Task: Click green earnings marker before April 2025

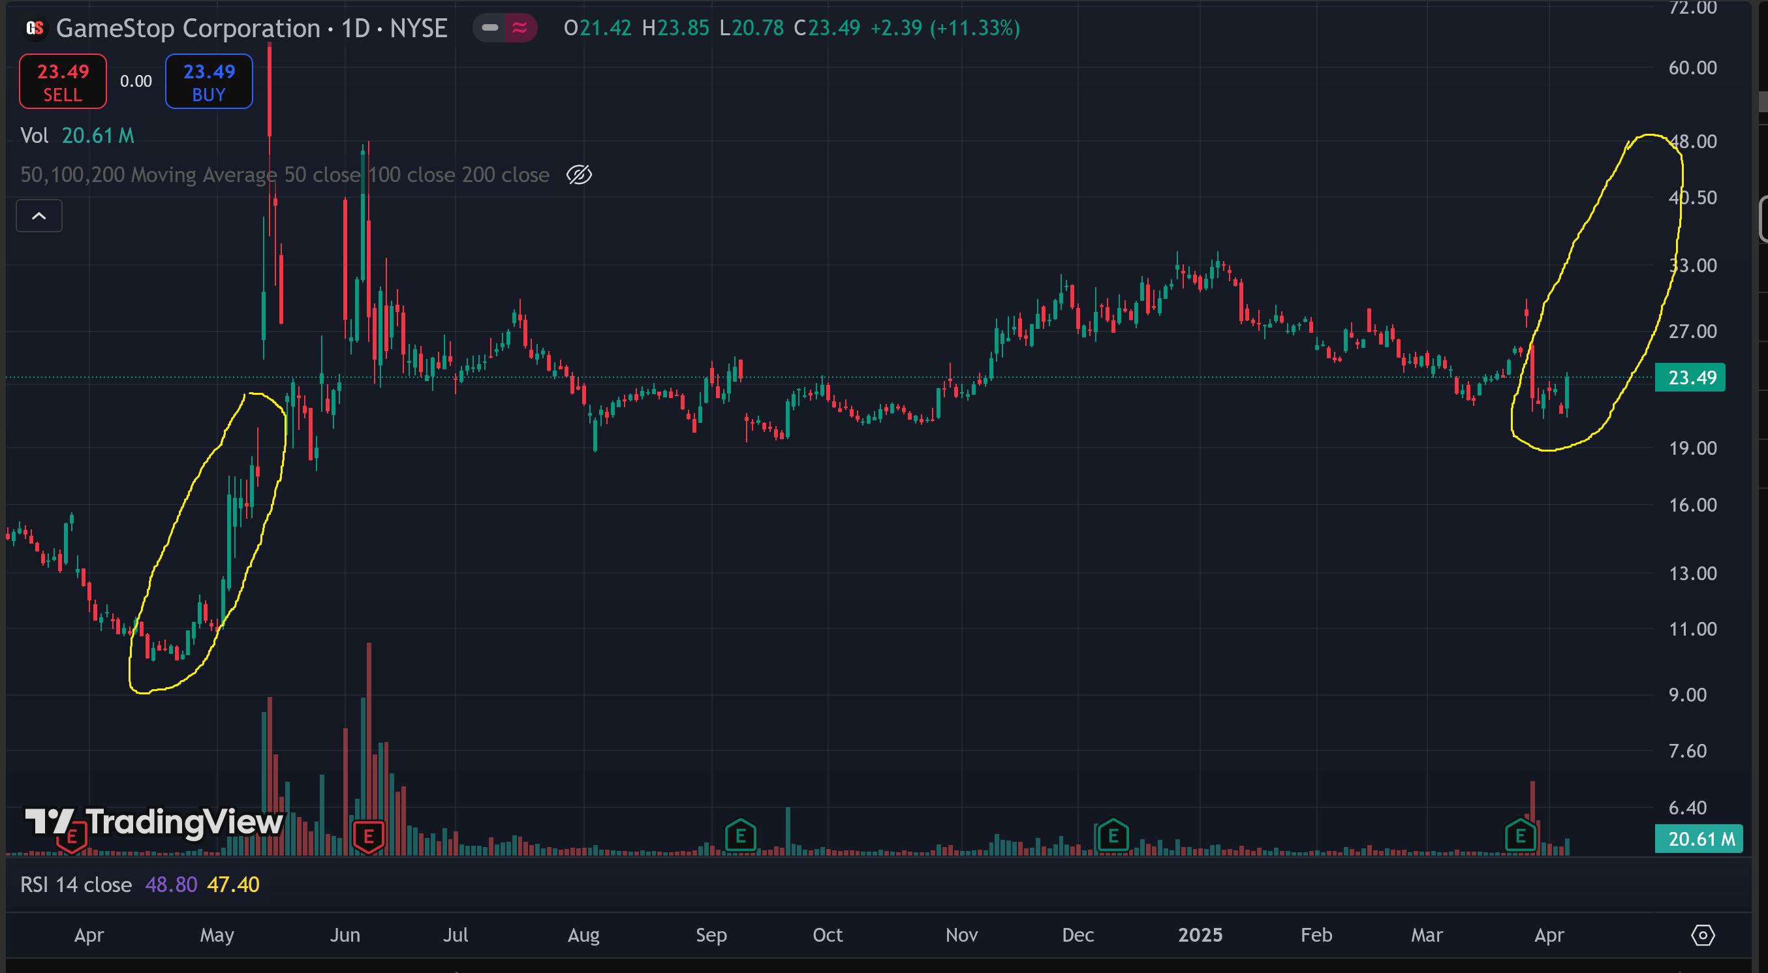Action: coord(1520,837)
